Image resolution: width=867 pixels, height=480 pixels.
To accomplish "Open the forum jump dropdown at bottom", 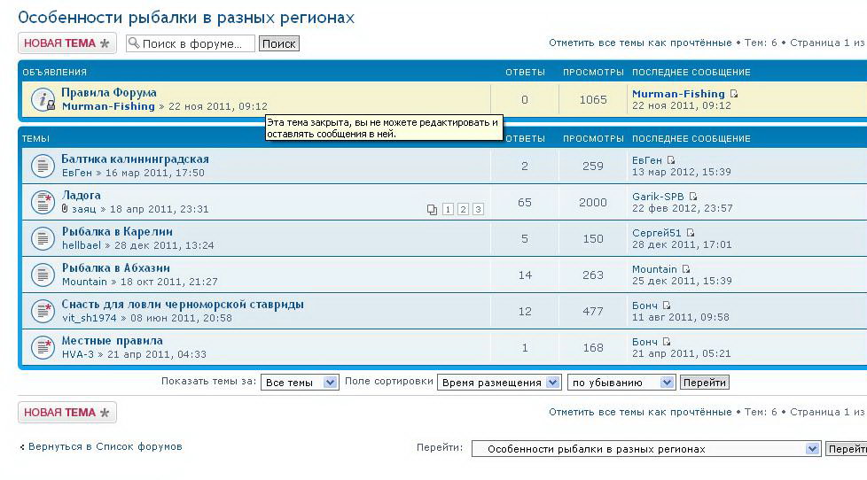I will (x=646, y=449).
